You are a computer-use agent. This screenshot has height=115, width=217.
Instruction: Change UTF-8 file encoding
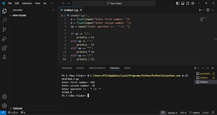tap(183, 113)
